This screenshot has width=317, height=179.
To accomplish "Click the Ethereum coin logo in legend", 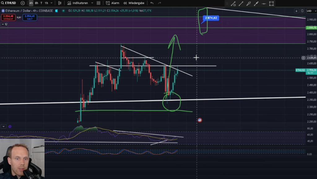I will [3, 11].
